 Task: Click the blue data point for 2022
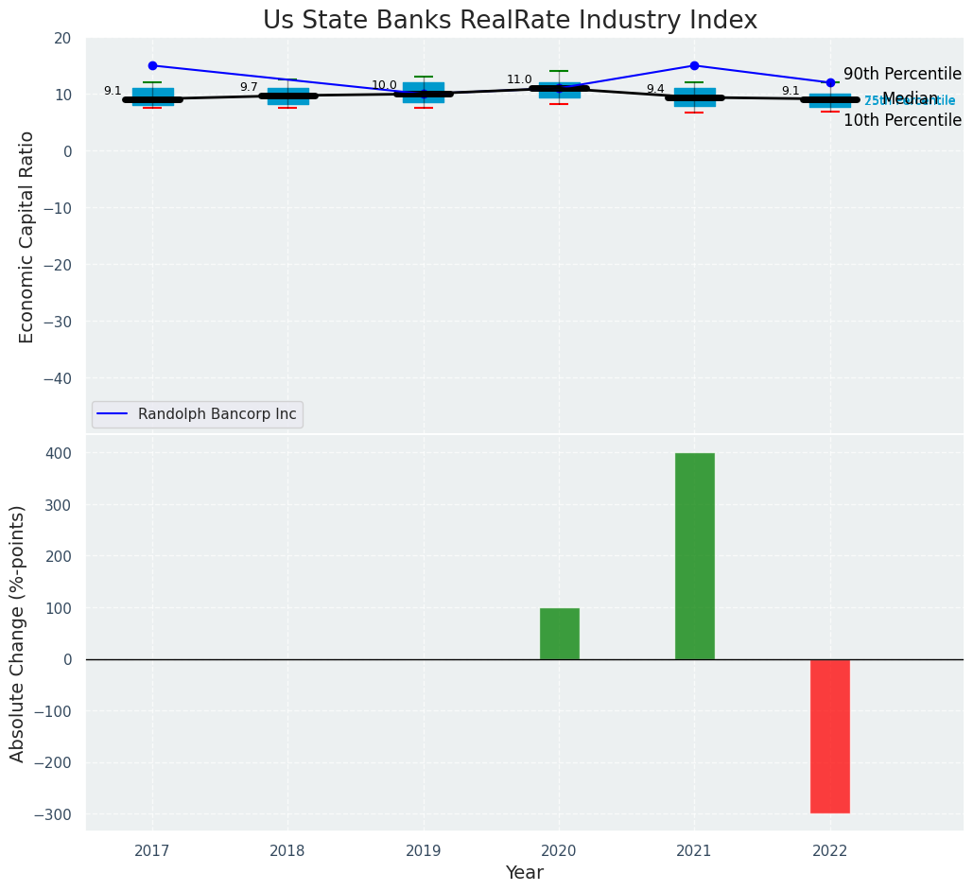point(830,83)
